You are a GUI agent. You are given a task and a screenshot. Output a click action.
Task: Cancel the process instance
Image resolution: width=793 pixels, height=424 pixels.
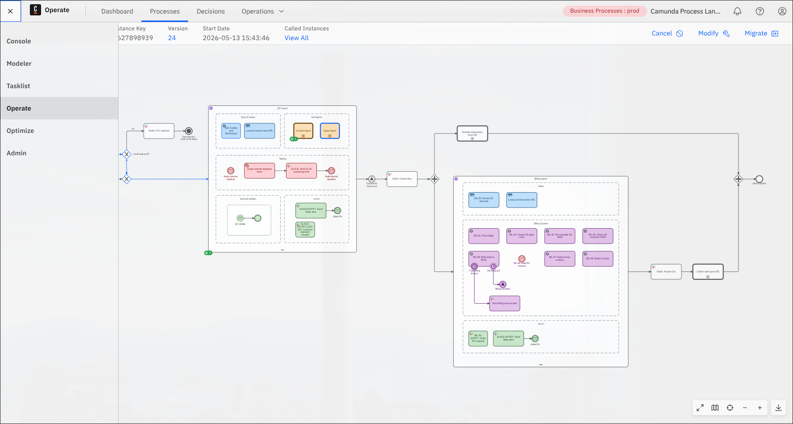click(x=667, y=34)
